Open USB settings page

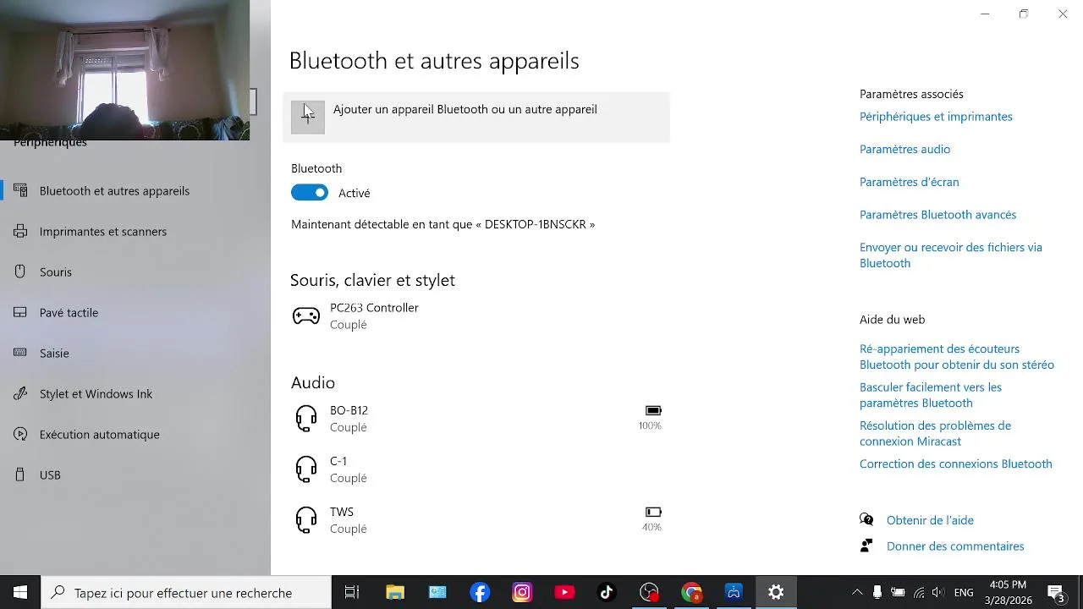pyautogui.click(x=135, y=475)
